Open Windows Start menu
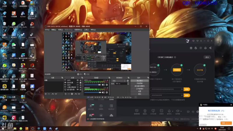The height and width of the screenshot is (131, 233). (3, 129)
